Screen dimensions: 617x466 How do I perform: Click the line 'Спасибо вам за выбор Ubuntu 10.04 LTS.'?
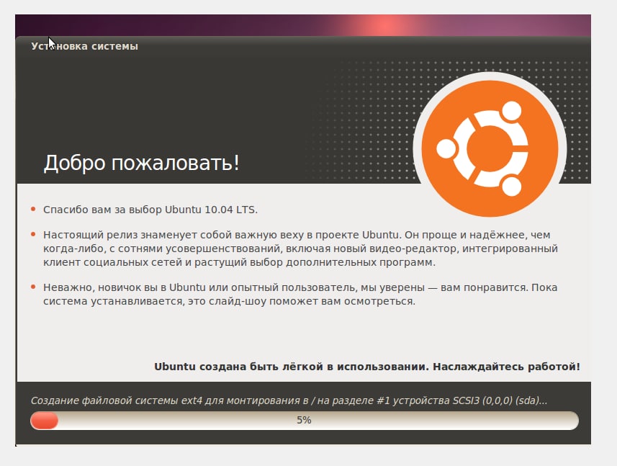pos(150,210)
